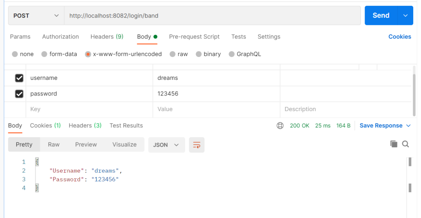Search the response with magnifier icon
421x218 pixels.
pyautogui.click(x=405, y=144)
